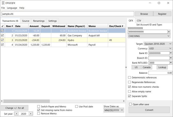Enable Regenerate References checkbox
The width and height of the screenshot is (173, 117).
(129, 82)
